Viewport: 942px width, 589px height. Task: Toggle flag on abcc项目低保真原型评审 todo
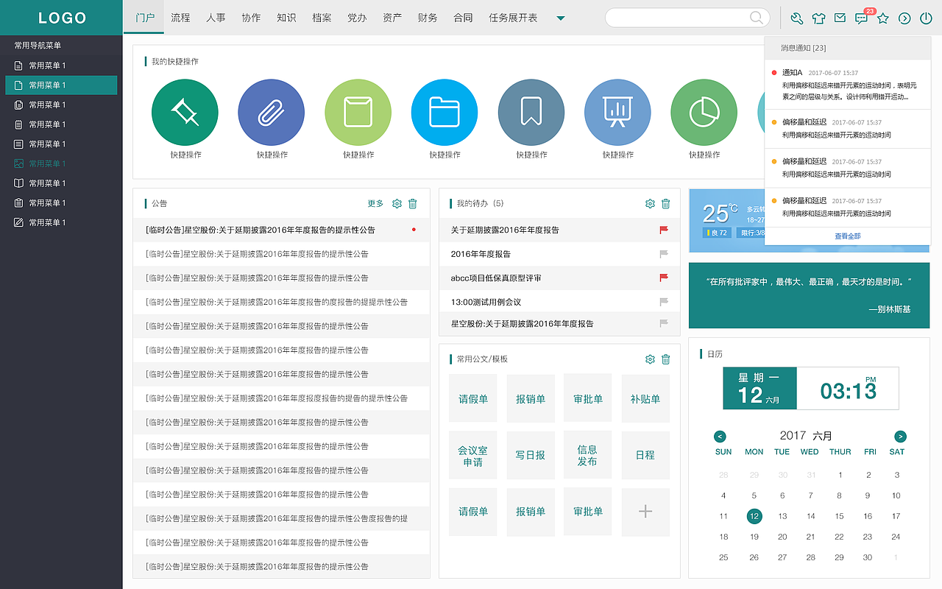click(x=664, y=278)
